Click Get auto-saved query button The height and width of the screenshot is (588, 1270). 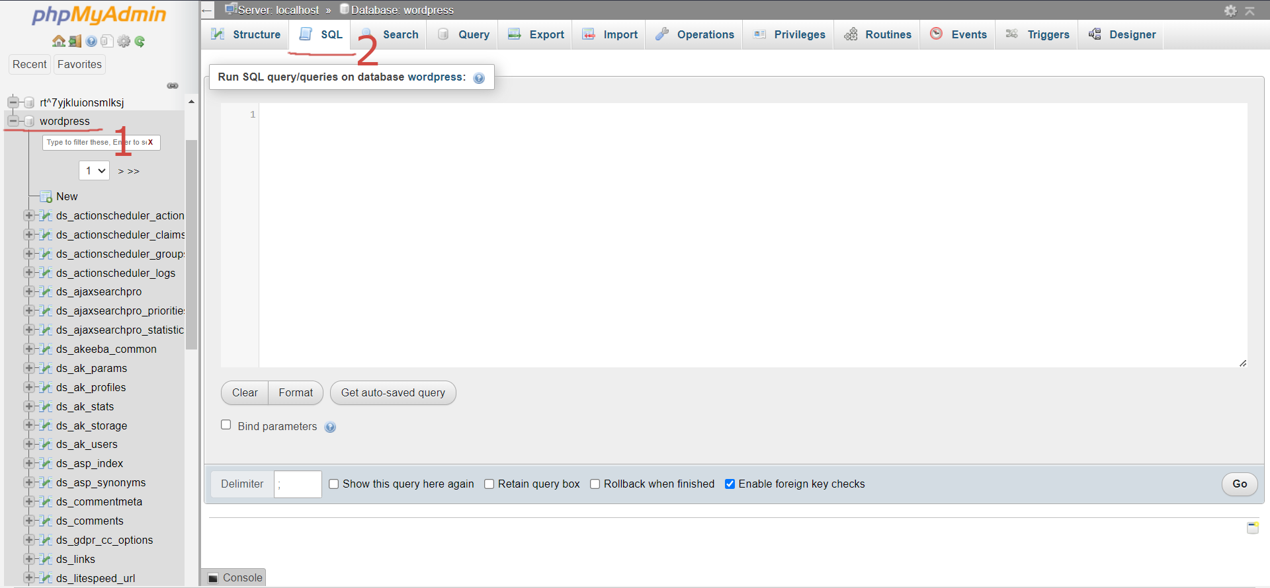[393, 392]
